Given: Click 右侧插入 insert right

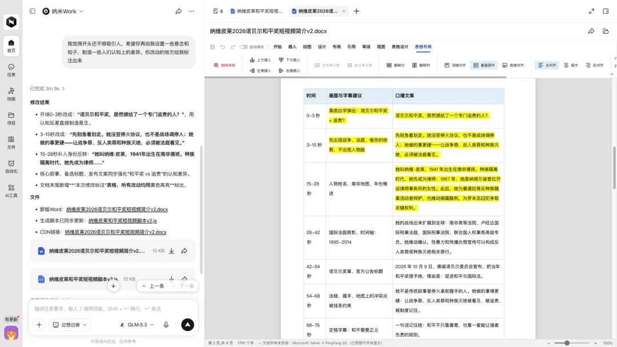Looking at the screenshot, I should [290, 71].
